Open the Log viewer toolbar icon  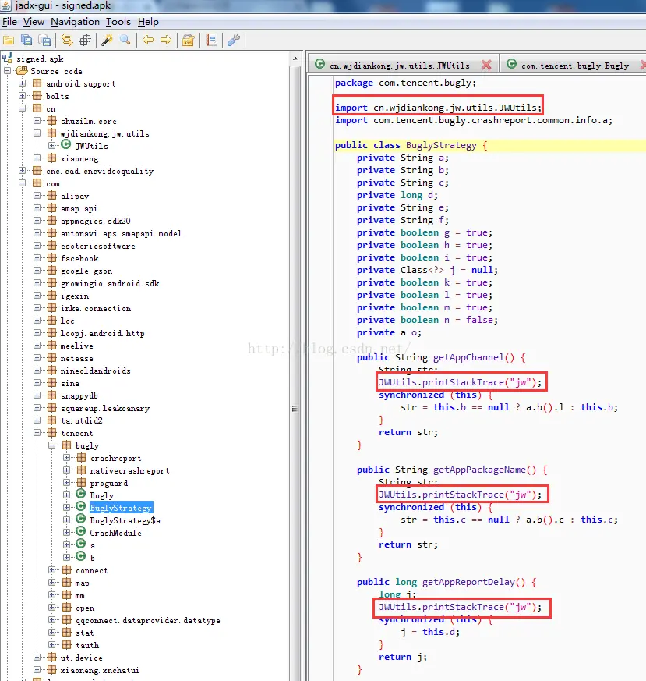click(x=212, y=41)
